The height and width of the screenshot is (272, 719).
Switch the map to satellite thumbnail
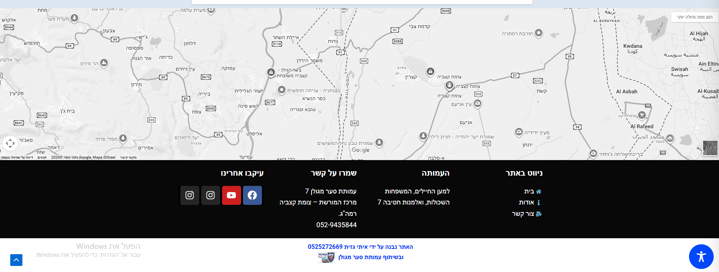pos(710,148)
